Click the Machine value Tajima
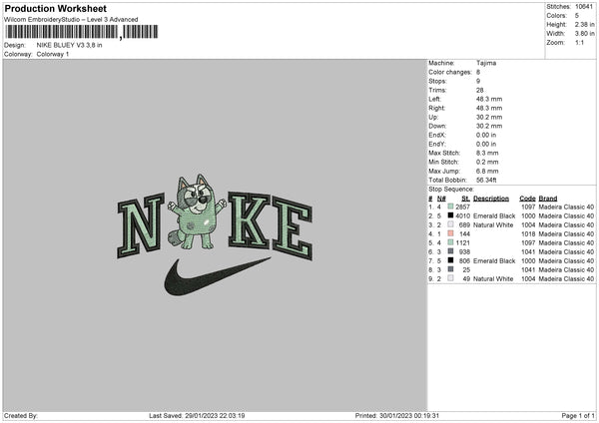This screenshot has width=599, height=423. 486,63
